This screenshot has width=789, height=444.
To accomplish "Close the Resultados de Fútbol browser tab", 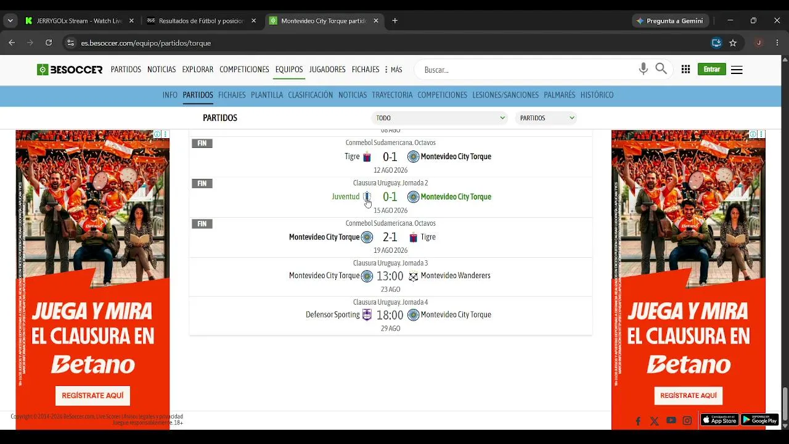I will pyautogui.click(x=253, y=20).
